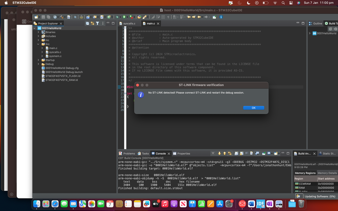Collapse the Src folder
The width and height of the screenshot is (338, 211).
tap(39, 44)
